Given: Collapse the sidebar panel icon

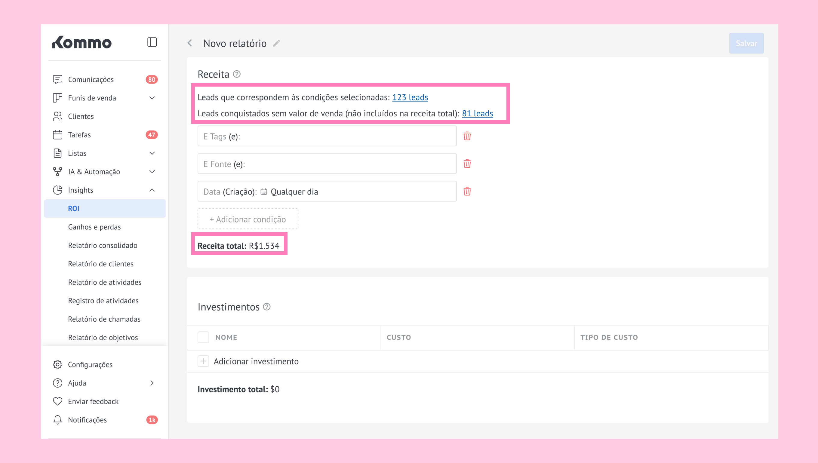Looking at the screenshot, I should tap(152, 42).
